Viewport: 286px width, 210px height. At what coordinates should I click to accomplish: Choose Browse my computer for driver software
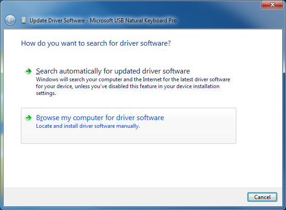(x=128, y=126)
